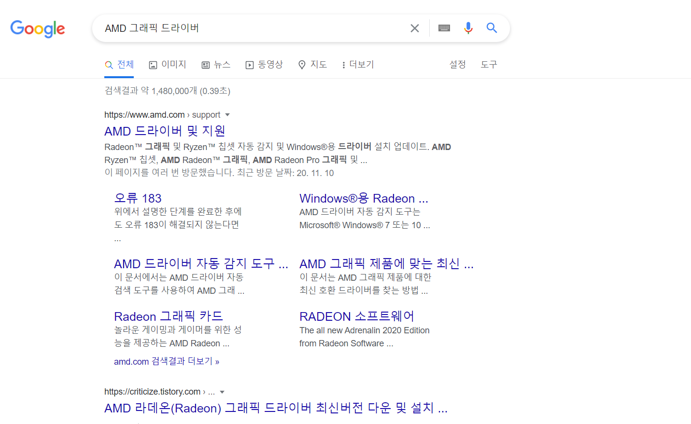Open the Windows®용 Radeon sitelink
The width and height of the screenshot is (691, 424).
[x=364, y=198]
